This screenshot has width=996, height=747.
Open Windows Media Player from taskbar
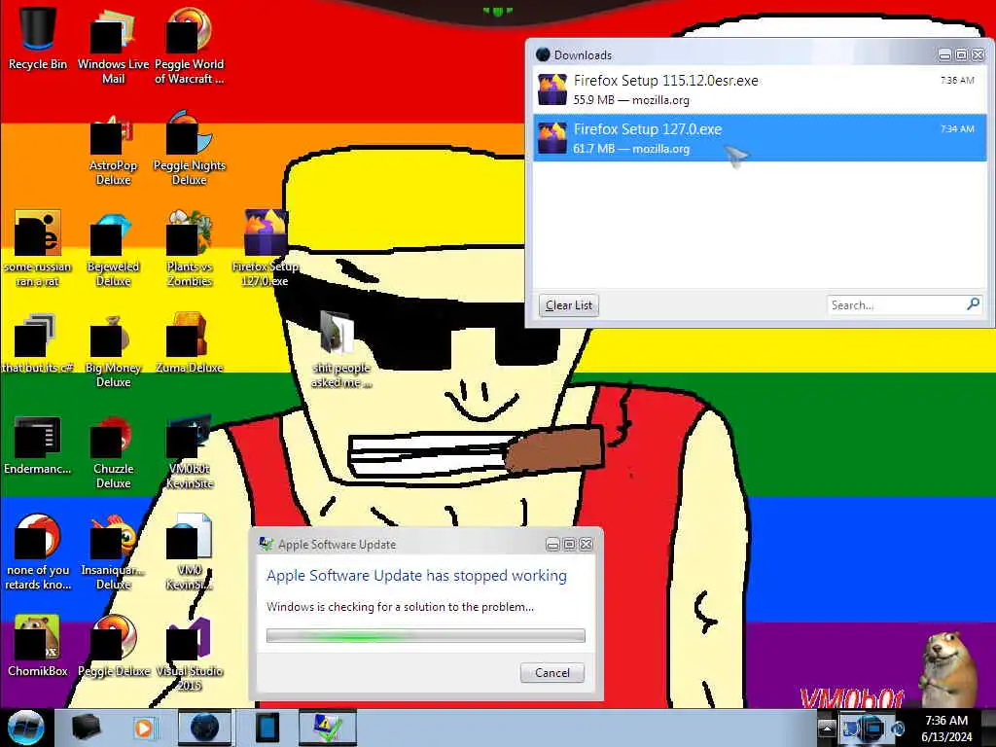pos(144,728)
